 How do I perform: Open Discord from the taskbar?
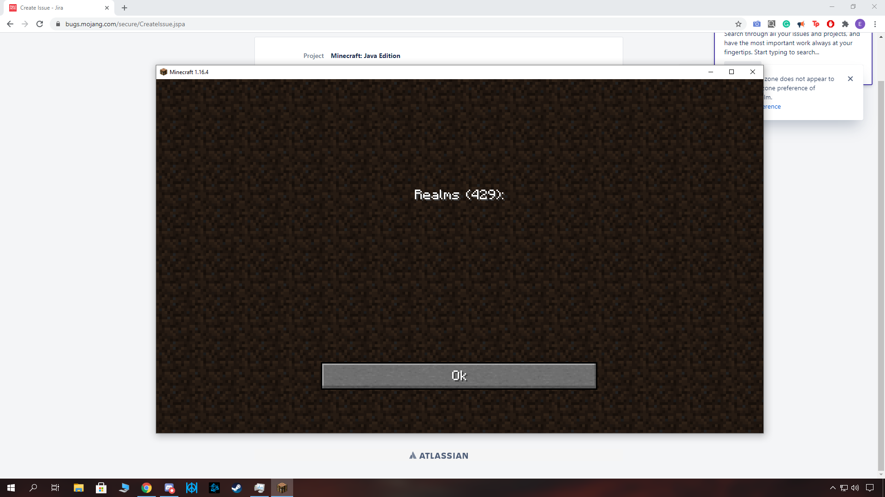[x=169, y=488]
